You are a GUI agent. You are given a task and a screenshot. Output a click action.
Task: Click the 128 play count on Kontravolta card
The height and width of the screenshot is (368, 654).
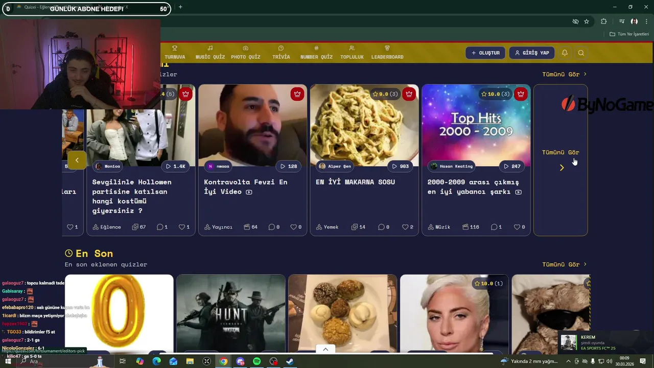coord(289,166)
